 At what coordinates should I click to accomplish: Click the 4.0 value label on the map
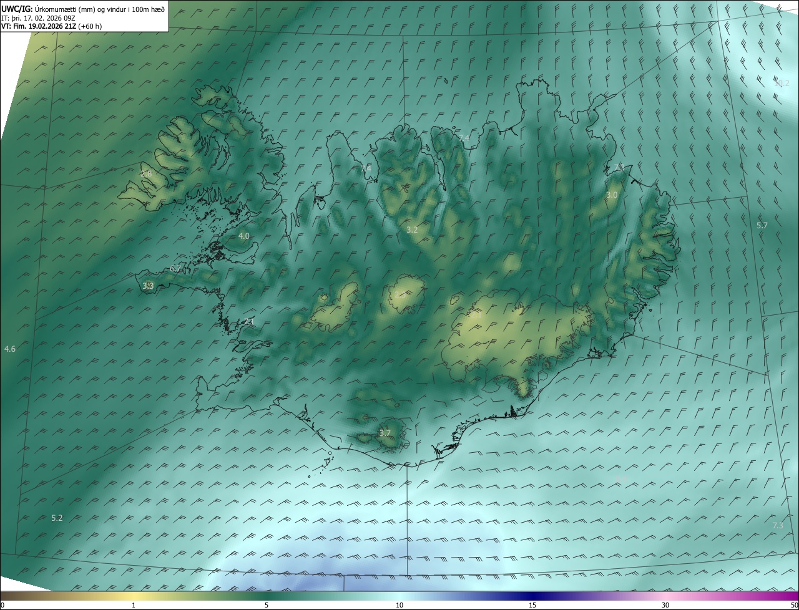click(244, 236)
